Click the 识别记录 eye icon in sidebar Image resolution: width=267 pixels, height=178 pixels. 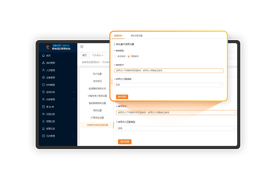click(x=43, y=114)
